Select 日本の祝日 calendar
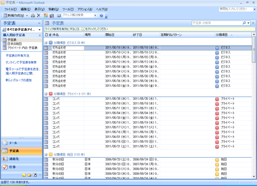 (21, 44)
